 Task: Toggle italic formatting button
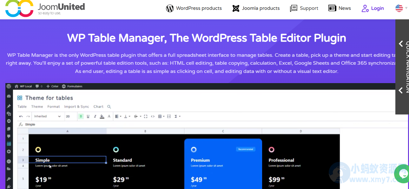point(95,116)
